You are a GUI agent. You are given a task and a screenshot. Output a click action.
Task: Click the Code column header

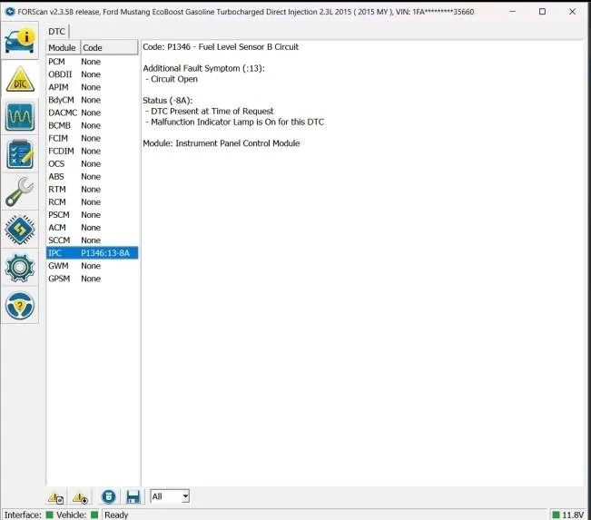tap(109, 48)
